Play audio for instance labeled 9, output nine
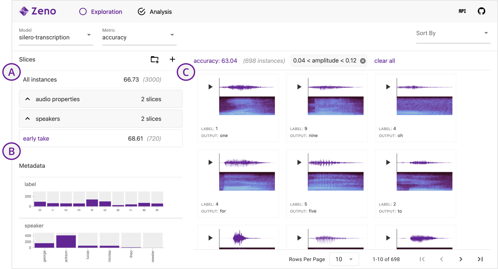498x269 pixels. click(299, 87)
